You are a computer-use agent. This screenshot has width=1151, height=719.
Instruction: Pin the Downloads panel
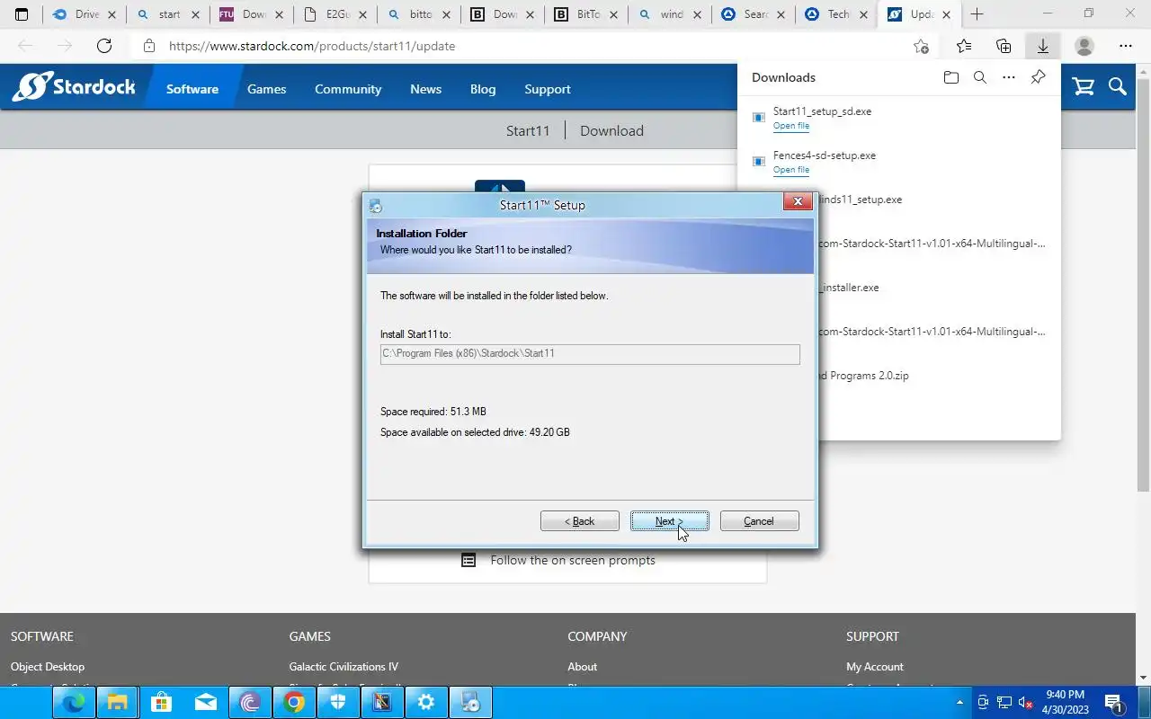click(x=1038, y=77)
